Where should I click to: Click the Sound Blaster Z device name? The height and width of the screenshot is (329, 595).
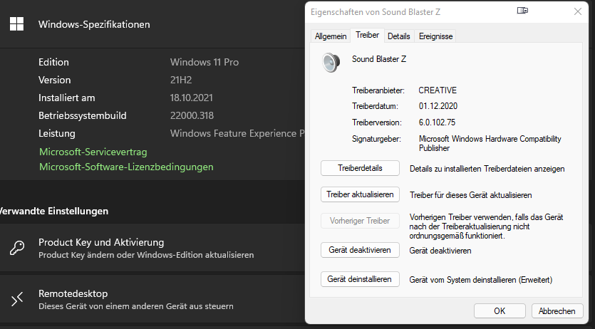[379, 59]
